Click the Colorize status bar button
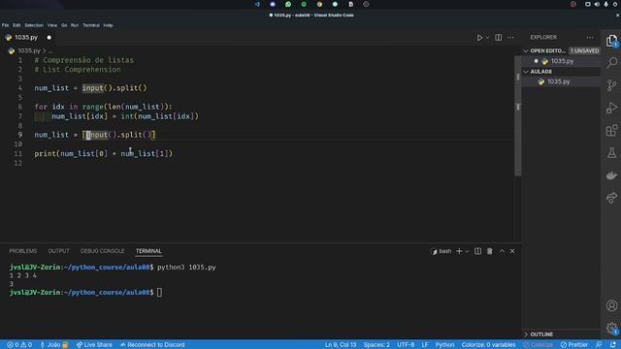621x349 pixels. [538, 345]
